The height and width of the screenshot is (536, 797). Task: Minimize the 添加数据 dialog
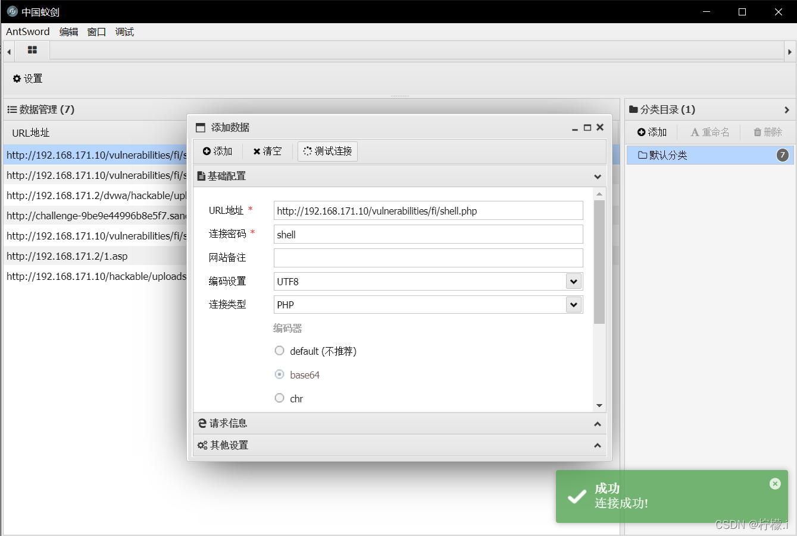[x=575, y=128]
